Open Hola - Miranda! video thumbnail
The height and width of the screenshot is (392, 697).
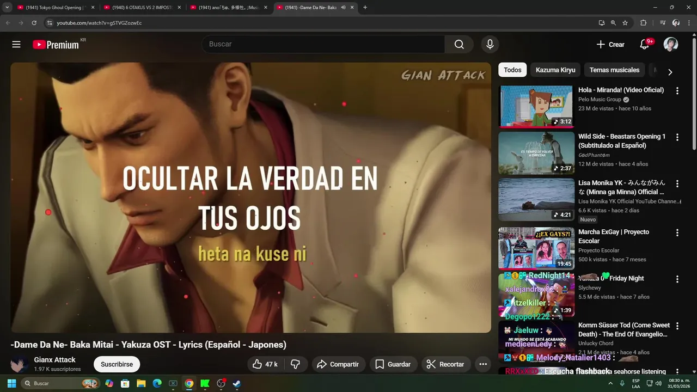(536, 106)
